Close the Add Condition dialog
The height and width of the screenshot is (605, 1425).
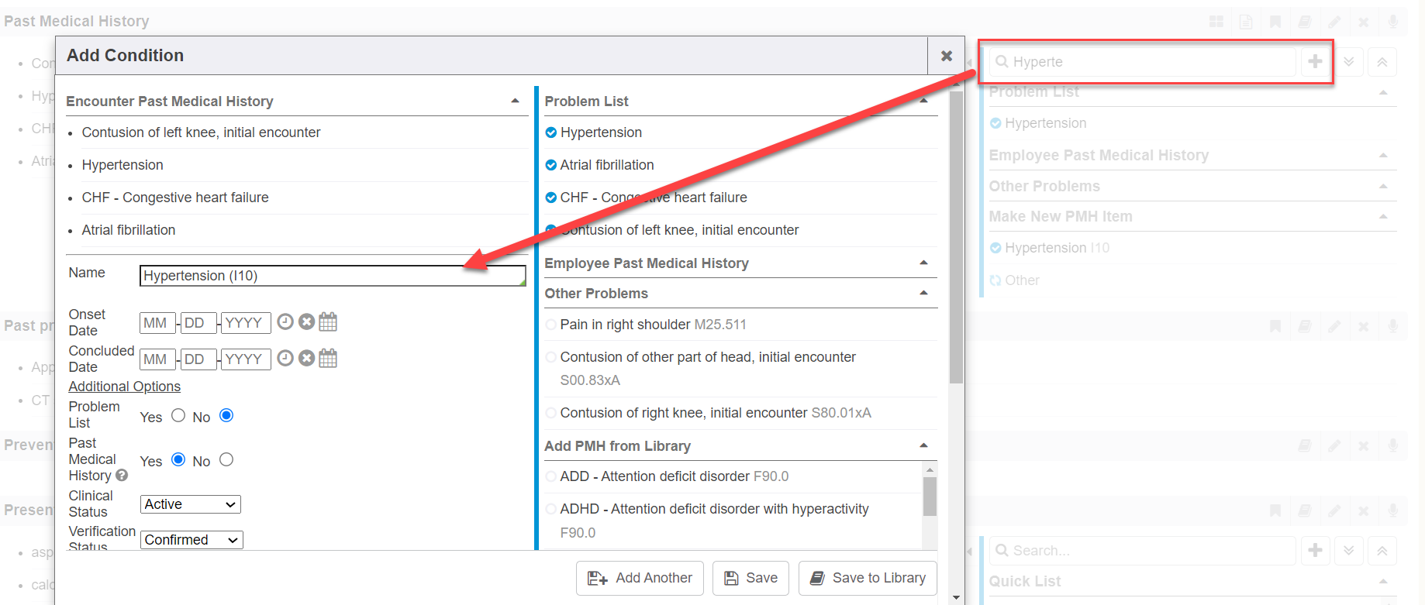point(946,56)
